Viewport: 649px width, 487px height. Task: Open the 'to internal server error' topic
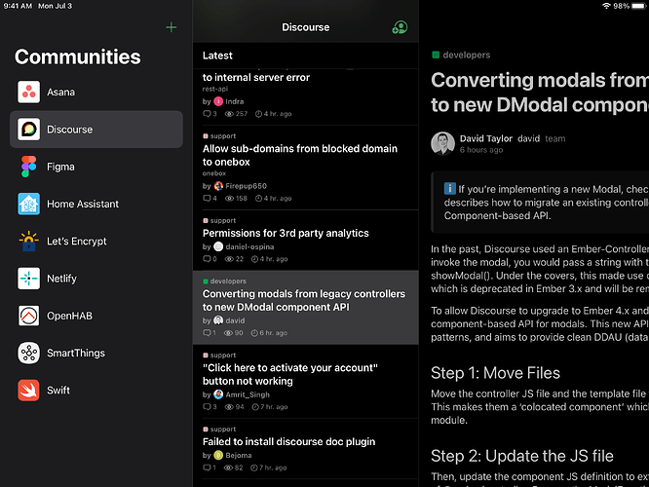255,77
